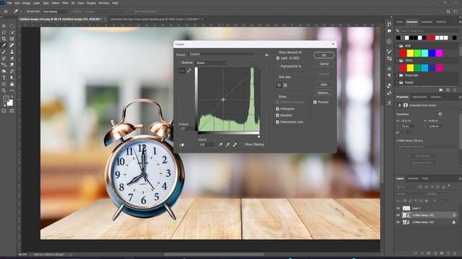Switch to the Gradients tab
Viewport: 462px width, 259px height.
pos(427,22)
